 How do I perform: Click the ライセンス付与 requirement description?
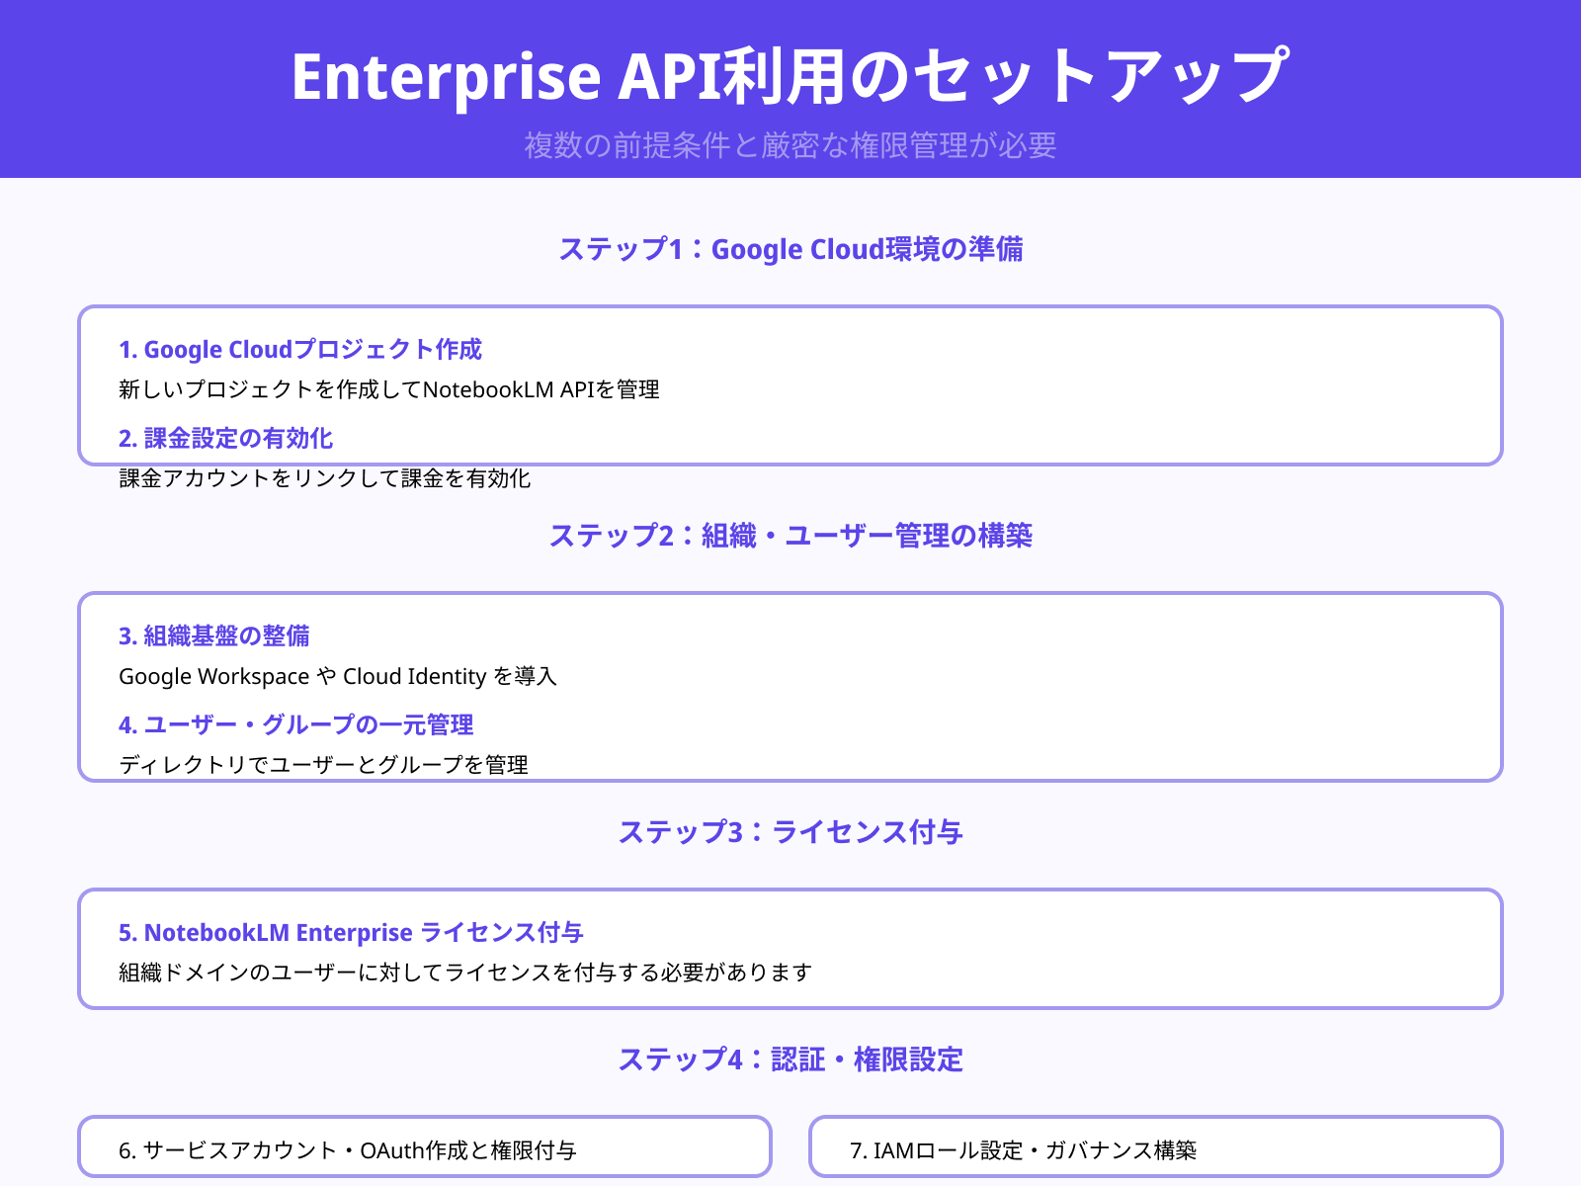coord(465,971)
